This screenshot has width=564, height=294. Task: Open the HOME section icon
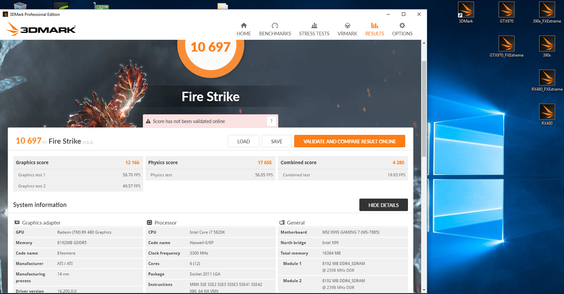(243, 26)
